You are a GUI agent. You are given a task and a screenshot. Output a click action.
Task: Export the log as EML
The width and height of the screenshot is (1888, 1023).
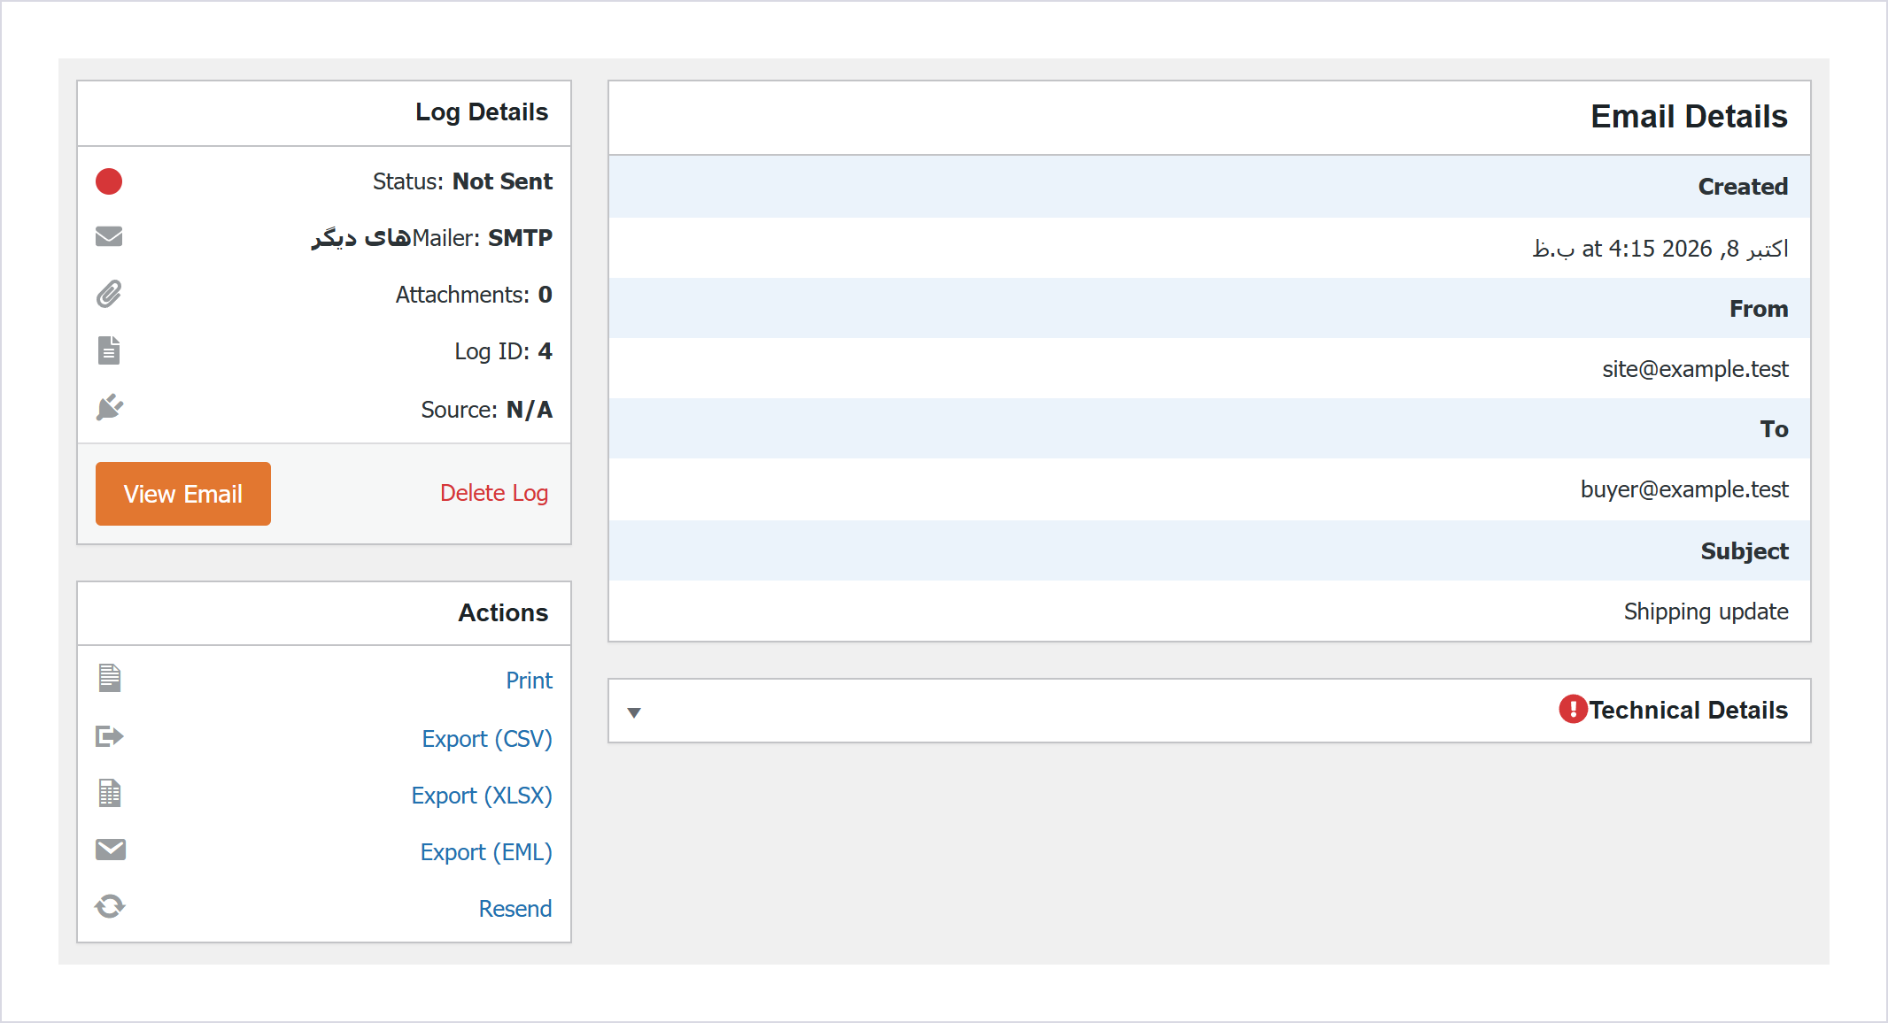click(x=486, y=852)
